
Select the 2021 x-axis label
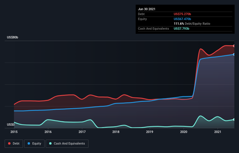click(x=218, y=132)
